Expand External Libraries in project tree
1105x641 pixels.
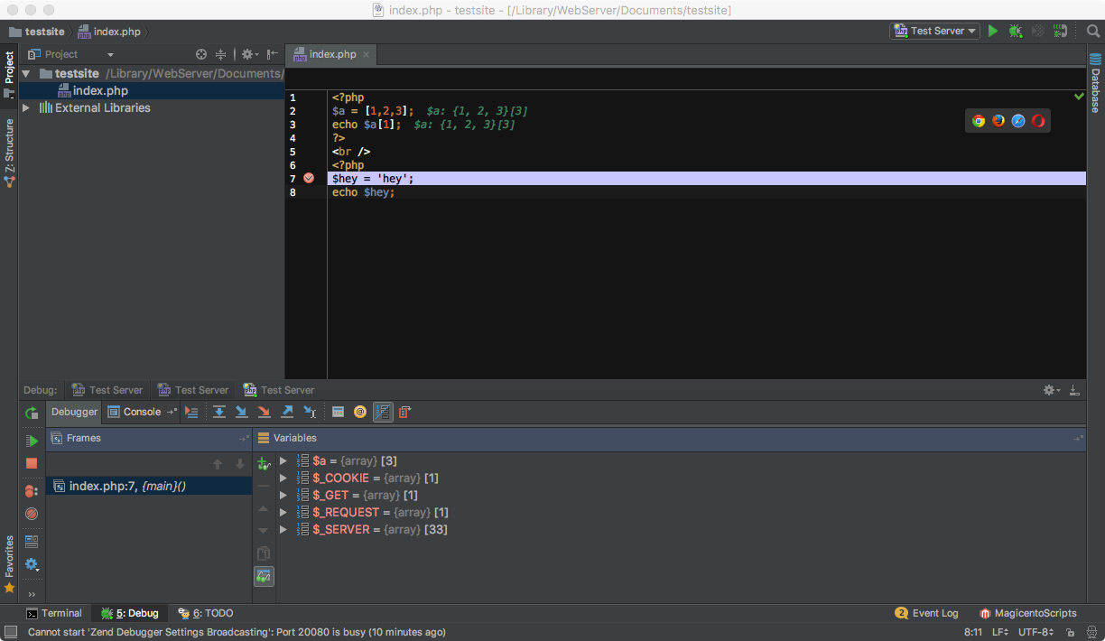point(26,107)
